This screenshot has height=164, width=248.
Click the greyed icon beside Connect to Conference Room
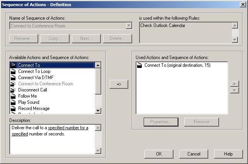pos(13,84)
